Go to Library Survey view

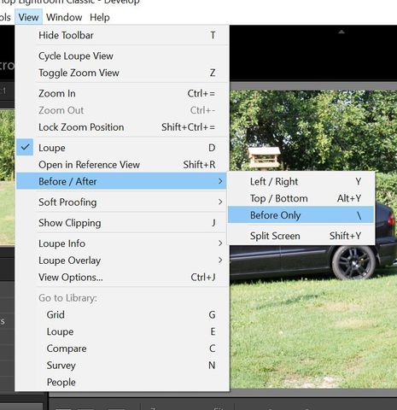(122, 366)
